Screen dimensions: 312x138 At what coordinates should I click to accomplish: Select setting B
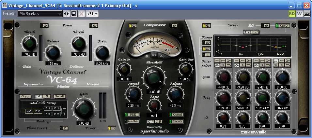[x=47, y=96]
